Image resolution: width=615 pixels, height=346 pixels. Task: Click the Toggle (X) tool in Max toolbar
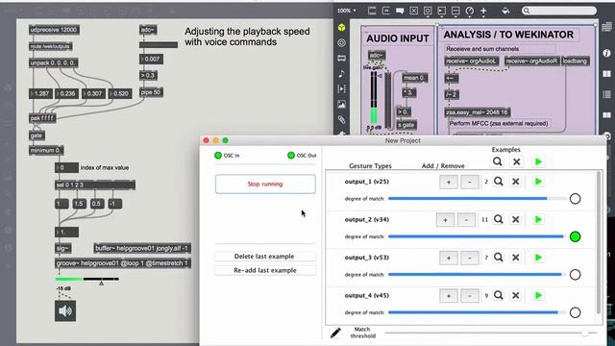(x=414, y=11)
